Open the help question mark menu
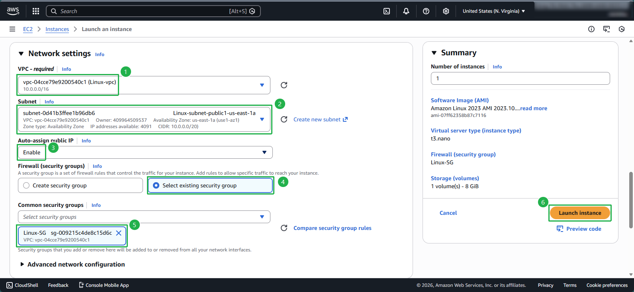The width and height of the screenshot is (634, 292). tap(426, 11)
